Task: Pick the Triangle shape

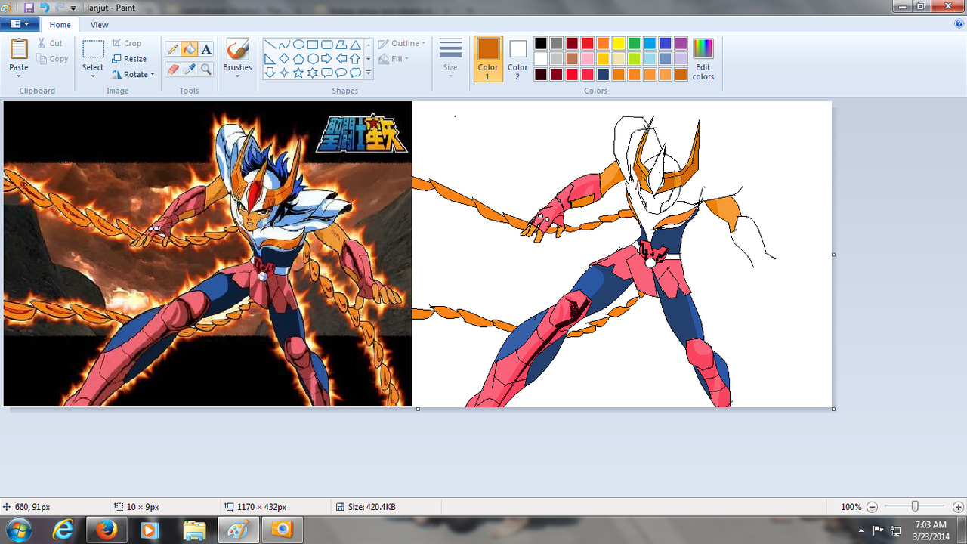Action: [355, 45]
